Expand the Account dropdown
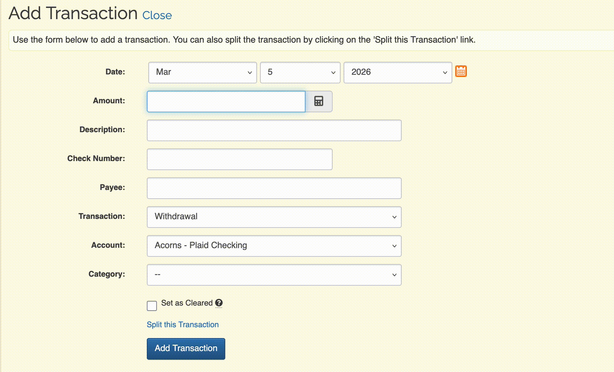The width and height of the screenshot is (614, 372). pos(274,246)
